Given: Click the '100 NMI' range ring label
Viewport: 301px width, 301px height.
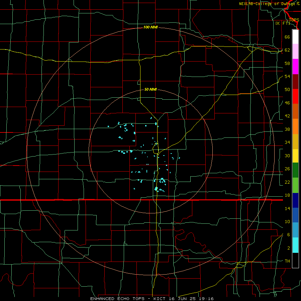Looking at the screenshot, I should 150,27.
